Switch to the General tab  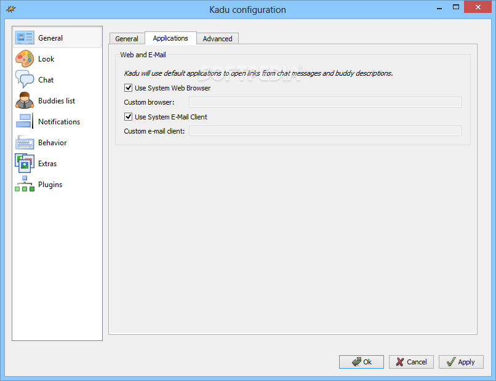coord(127,39)
